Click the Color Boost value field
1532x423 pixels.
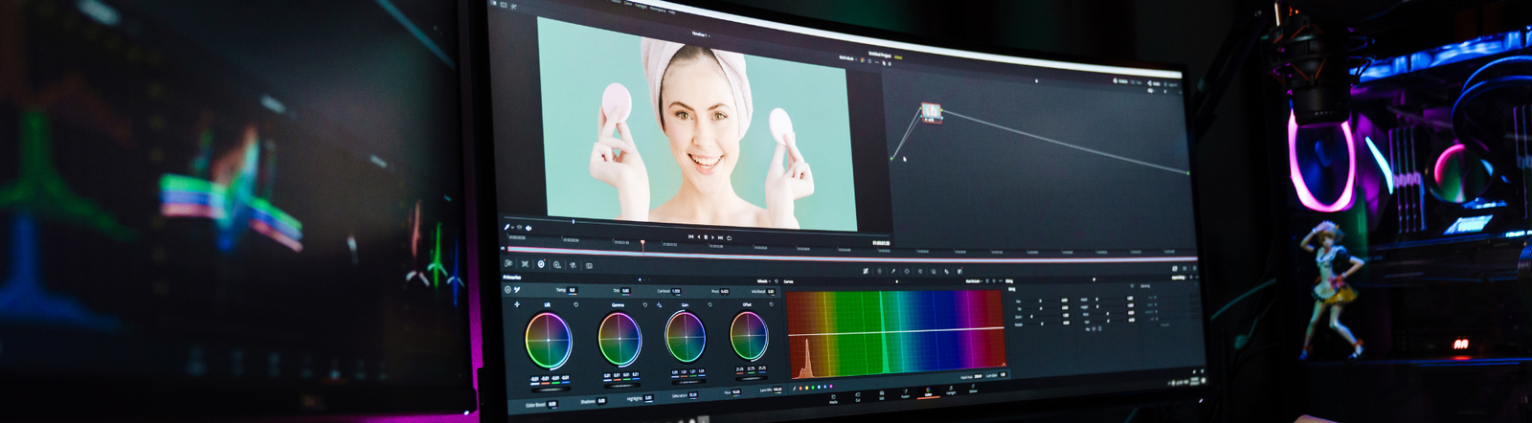pyautogui.click(x=552, y=404)
